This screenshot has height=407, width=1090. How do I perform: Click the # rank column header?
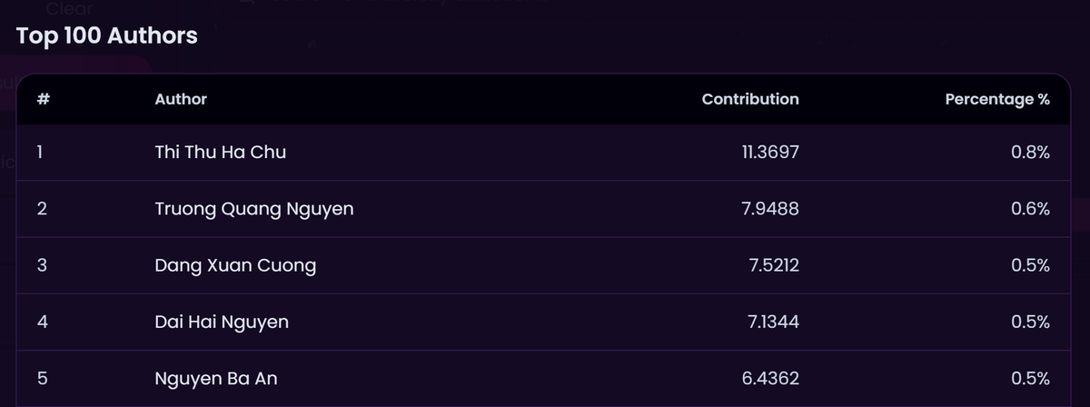tap(43, 99)
